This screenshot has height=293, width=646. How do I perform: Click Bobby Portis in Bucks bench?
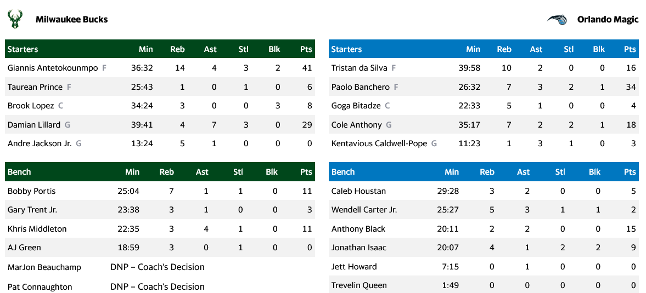(31, 191)
